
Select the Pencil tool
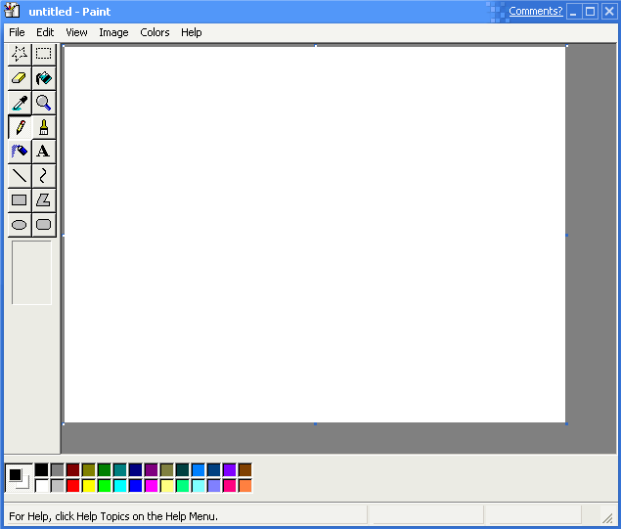(x=20, y=127)
